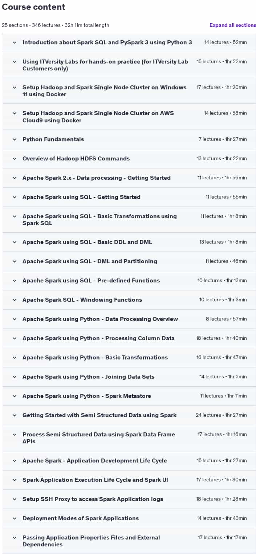
Task: Click '24 lectures • 1hr 27min' duration text
Action: coord(221,415)
